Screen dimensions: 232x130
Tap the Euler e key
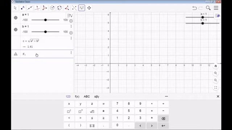tap(103, 111)
